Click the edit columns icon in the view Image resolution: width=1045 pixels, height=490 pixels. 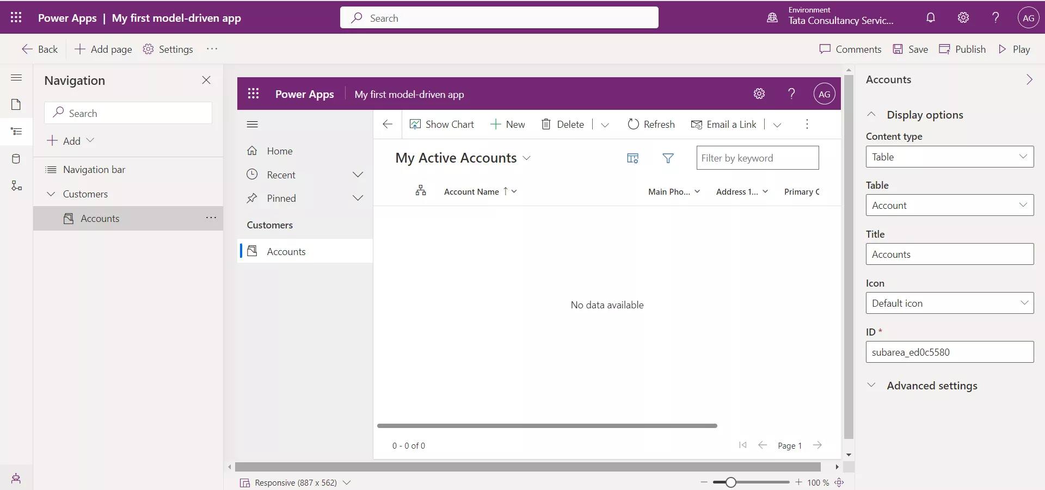click(632, 158)
